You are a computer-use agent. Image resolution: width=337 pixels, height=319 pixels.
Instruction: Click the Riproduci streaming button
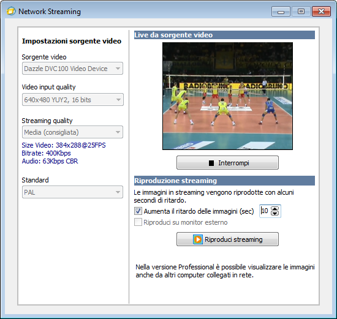227,239
